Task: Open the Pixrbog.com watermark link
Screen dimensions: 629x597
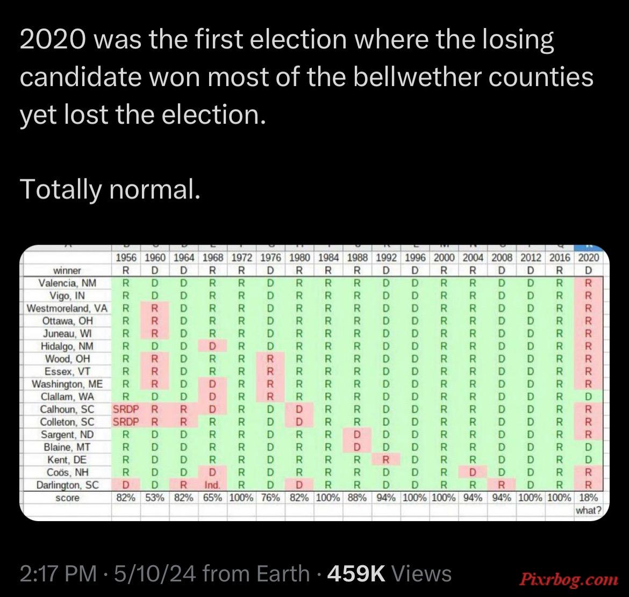Action: pos(569,579)
